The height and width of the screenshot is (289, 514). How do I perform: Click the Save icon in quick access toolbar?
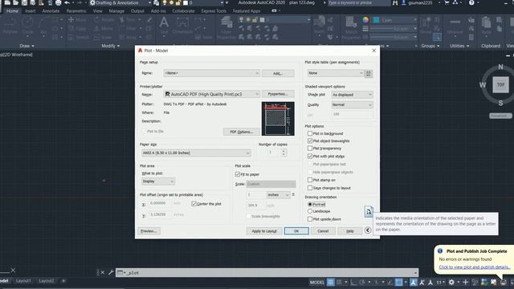pos(25,3)
